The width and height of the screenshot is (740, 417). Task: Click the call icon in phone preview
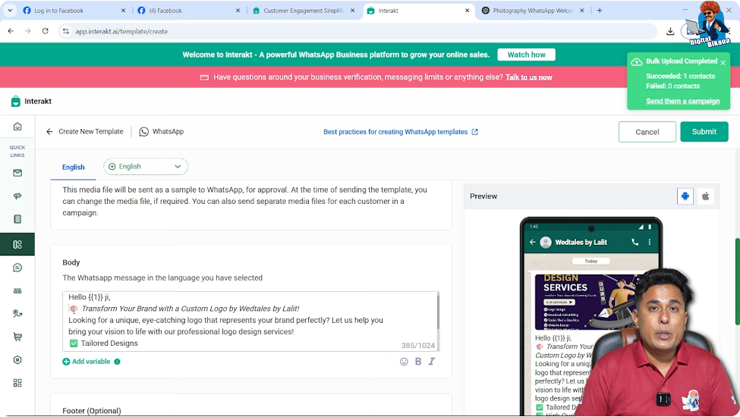click(x=635, y=242)
